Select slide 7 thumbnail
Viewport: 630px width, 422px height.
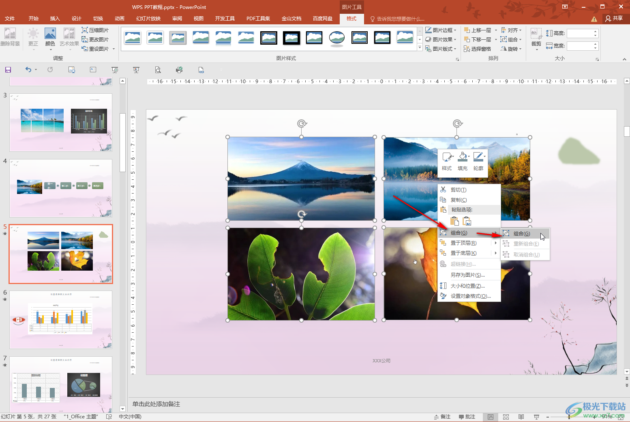61,385
